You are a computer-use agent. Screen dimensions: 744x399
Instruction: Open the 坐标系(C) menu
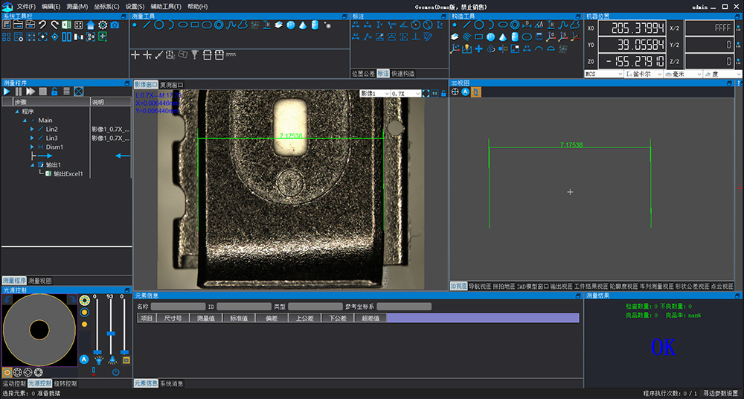(106, 7)
